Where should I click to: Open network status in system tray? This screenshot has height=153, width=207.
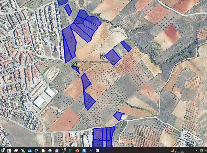pyautogui.click(x=202, y=151)
